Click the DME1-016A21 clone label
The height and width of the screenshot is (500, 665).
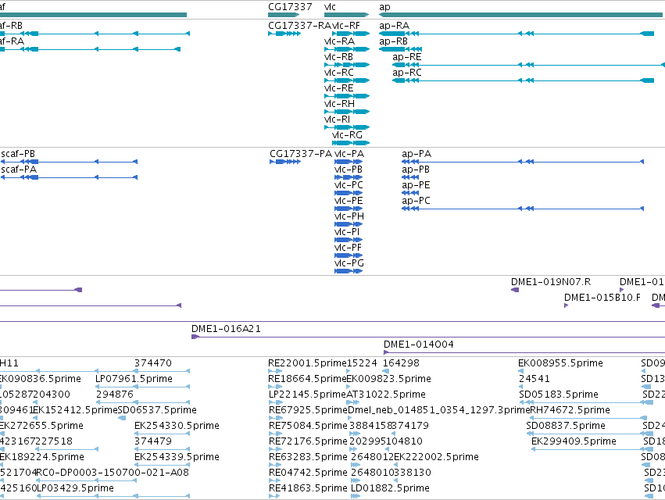click(x=226, y=329)
